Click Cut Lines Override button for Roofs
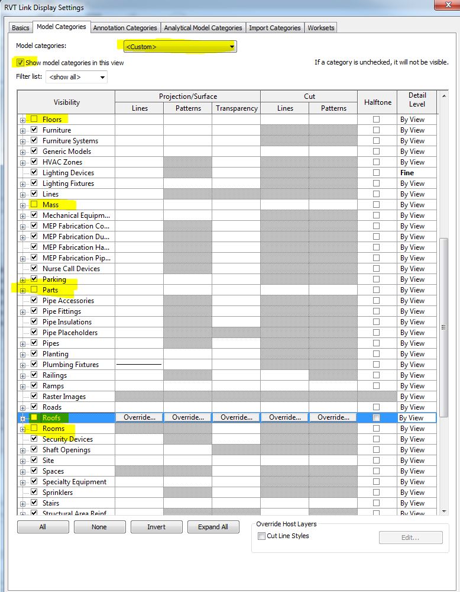Viewport: 460px width, 592px height. pyautogui.click(x=284, y=417)
